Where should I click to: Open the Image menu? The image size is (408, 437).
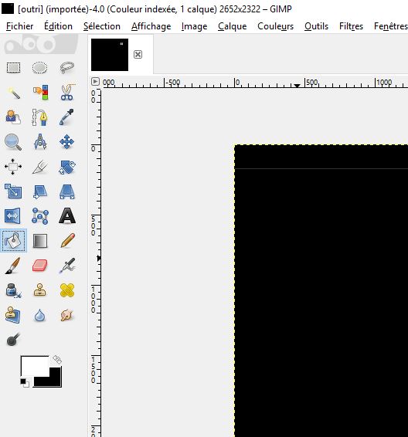tap(194, 26)
